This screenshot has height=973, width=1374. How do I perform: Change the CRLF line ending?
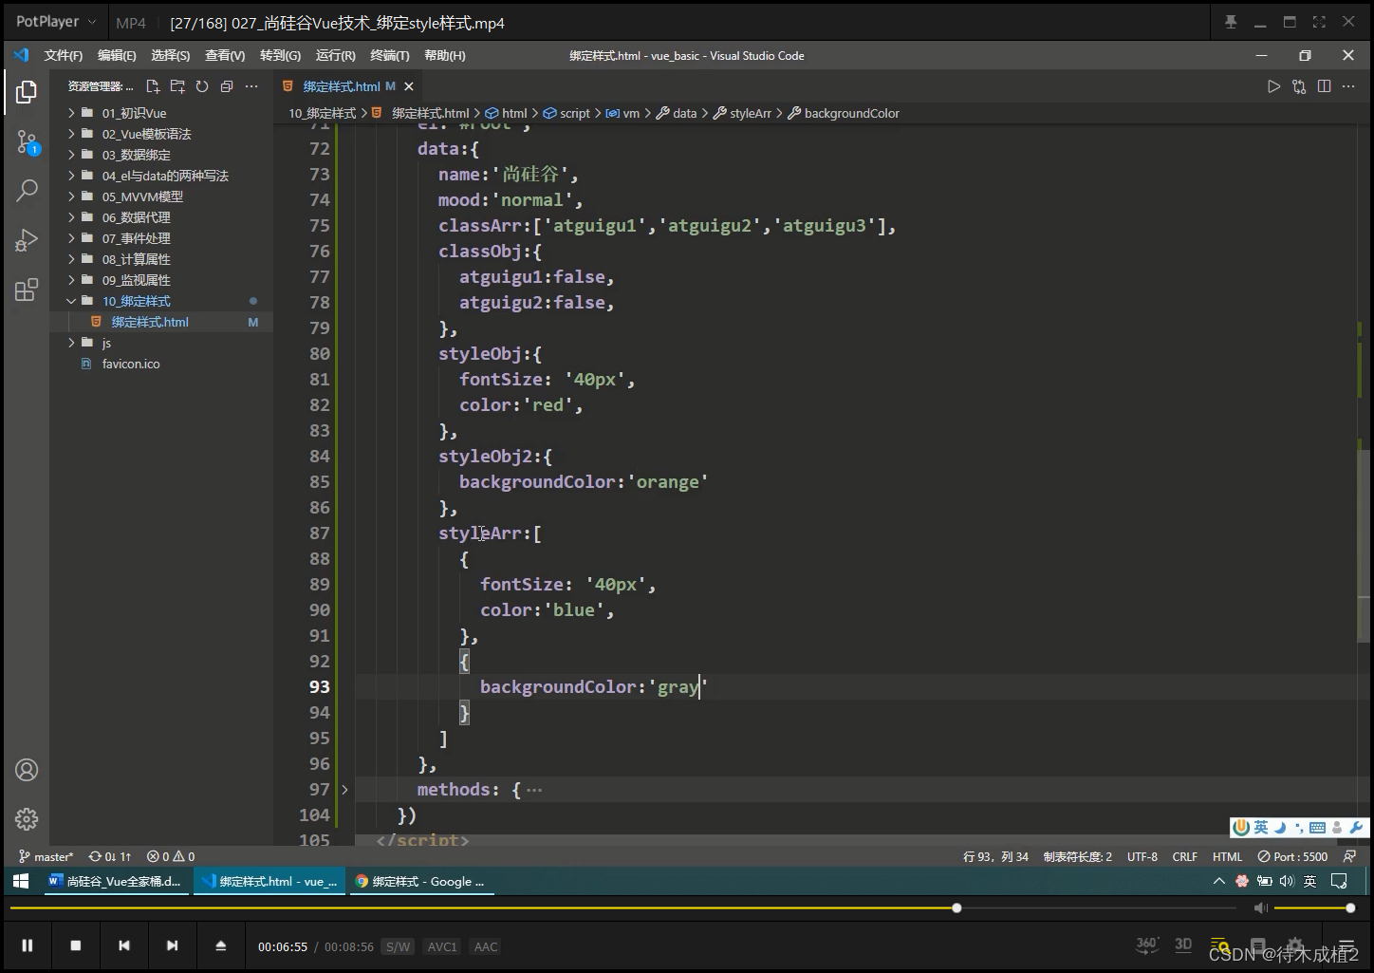coord(1184,856)
